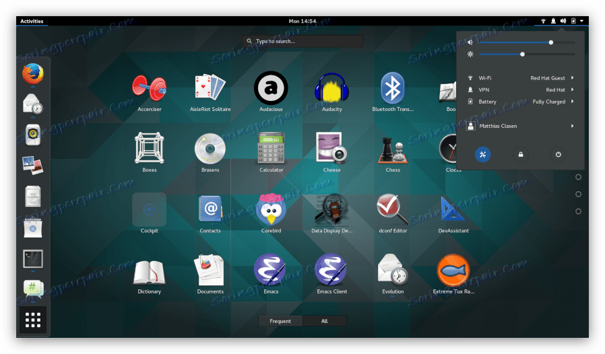Image resolution: width=605 pixels, height=354 pixels.
Task: Expand the Battery Fully Charged submenu
Action: pyautogui.click(x=521, y=102)
